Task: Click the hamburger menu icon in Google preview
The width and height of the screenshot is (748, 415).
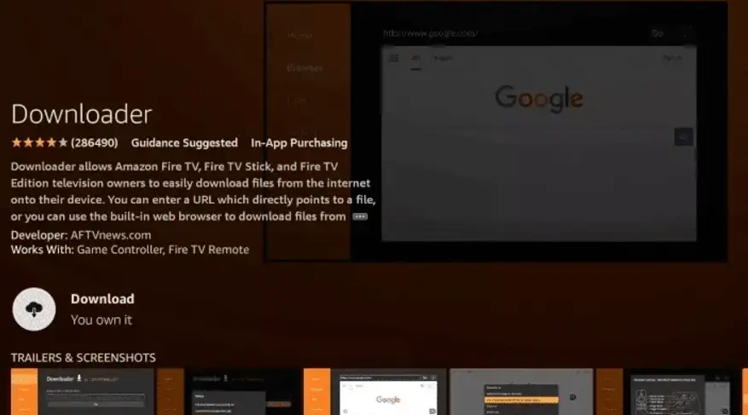Action: pyautogui.click(x=393, y=58)
